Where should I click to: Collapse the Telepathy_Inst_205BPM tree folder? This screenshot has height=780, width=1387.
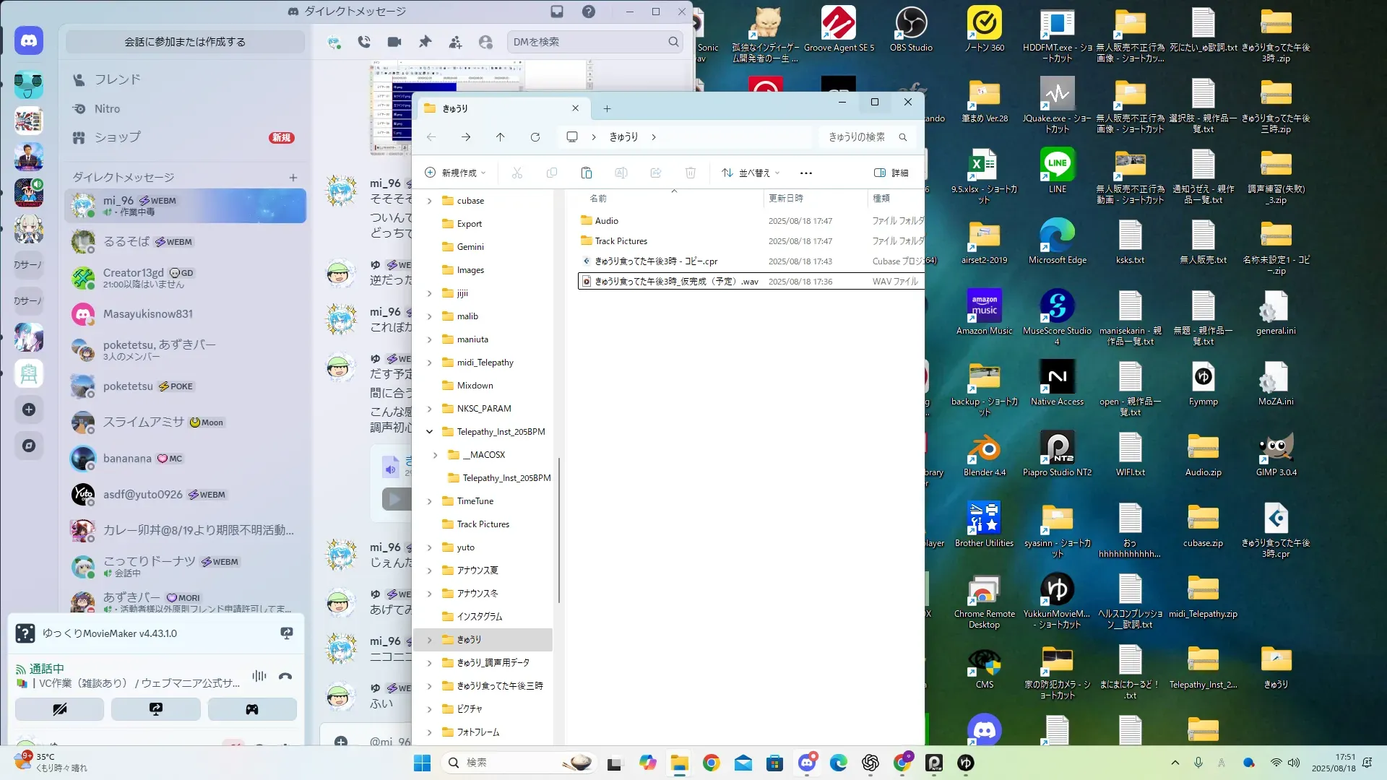430,432
